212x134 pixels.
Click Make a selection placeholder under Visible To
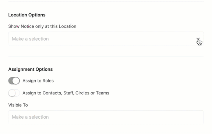(x=30, y=117)
